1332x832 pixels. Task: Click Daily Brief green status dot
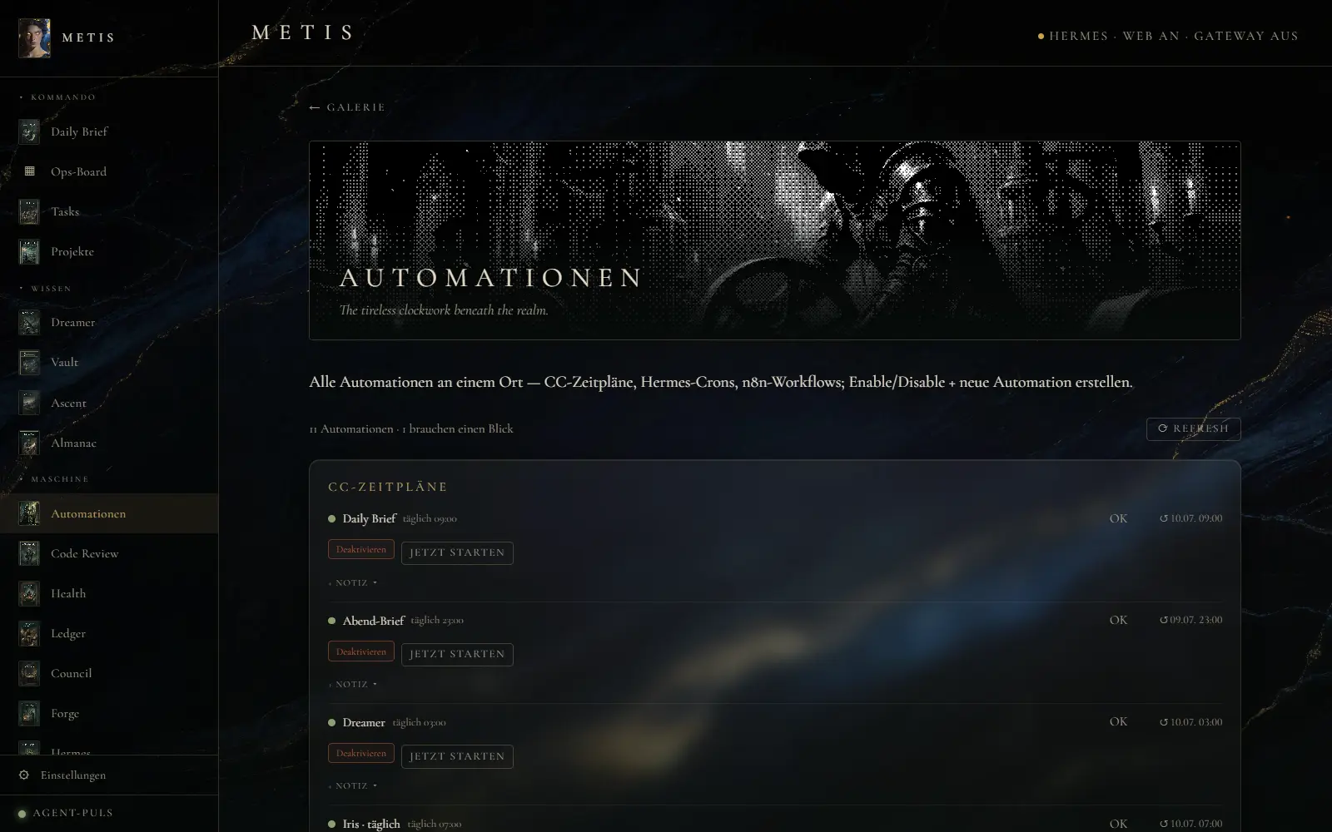point(332,519)
